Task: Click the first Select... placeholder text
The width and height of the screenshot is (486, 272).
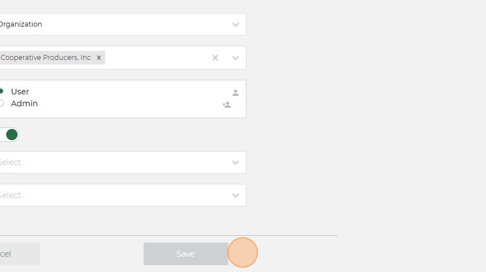Action: [12, 162]
